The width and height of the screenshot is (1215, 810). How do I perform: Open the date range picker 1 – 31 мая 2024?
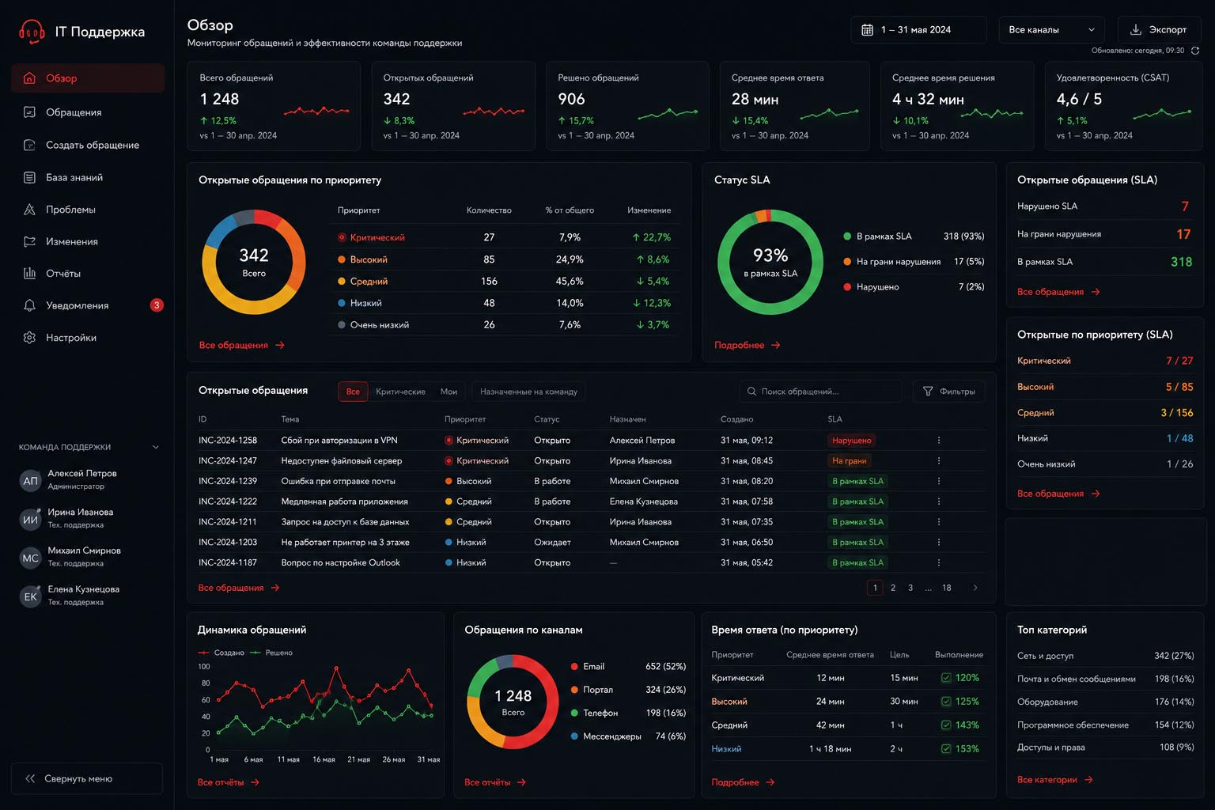coord(918,30)
